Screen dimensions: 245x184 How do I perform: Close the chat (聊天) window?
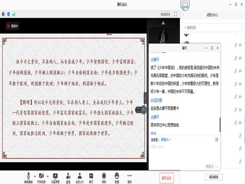click(217, 48)
